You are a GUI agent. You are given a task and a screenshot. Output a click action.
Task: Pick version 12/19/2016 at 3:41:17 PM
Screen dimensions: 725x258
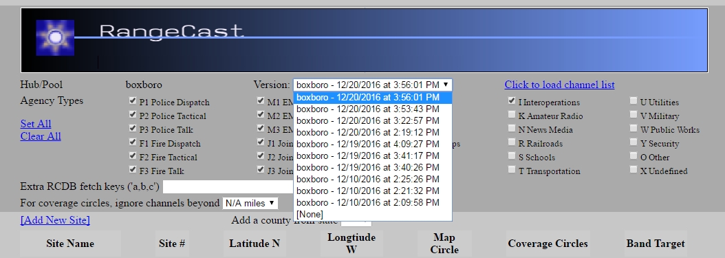[373, 155]
